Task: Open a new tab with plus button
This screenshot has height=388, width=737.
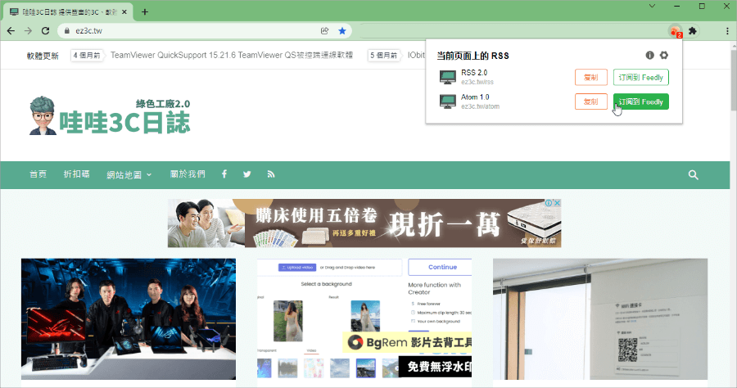Action: 145,11
